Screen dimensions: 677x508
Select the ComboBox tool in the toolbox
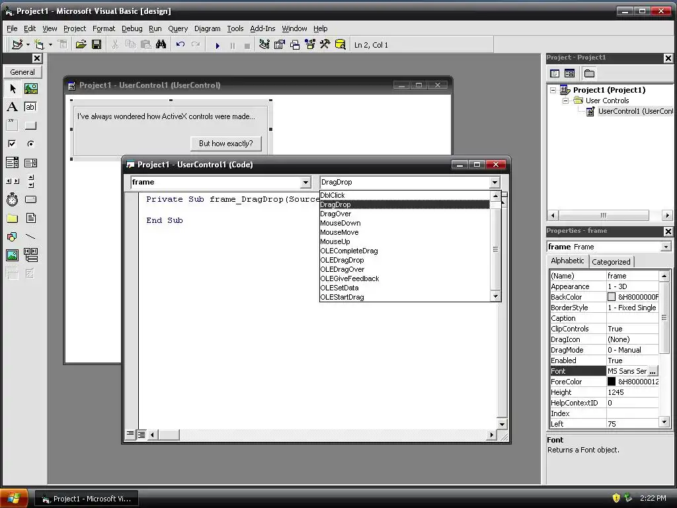coord(13,163)
